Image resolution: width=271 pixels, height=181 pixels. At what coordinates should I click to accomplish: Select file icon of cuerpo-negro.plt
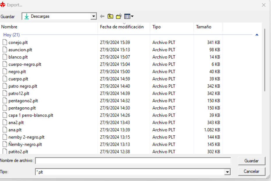coord(5,64)
